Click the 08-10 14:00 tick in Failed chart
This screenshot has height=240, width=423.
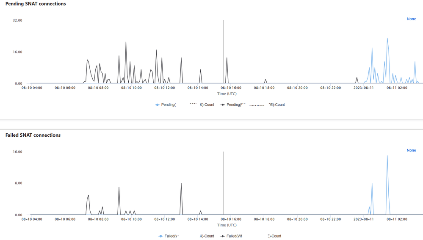(x=198, y=219)
